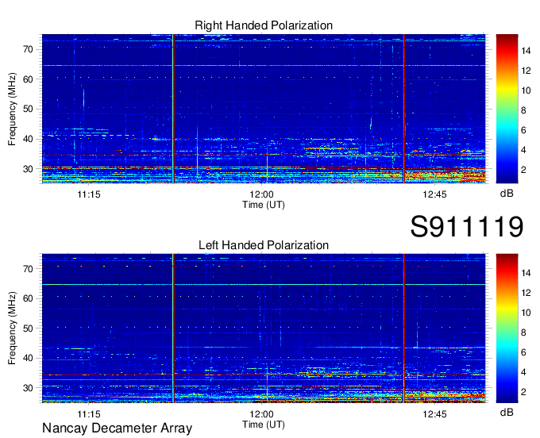Click the "11:15" time tick of the Right Handed plot

click(x=89, y=194)
